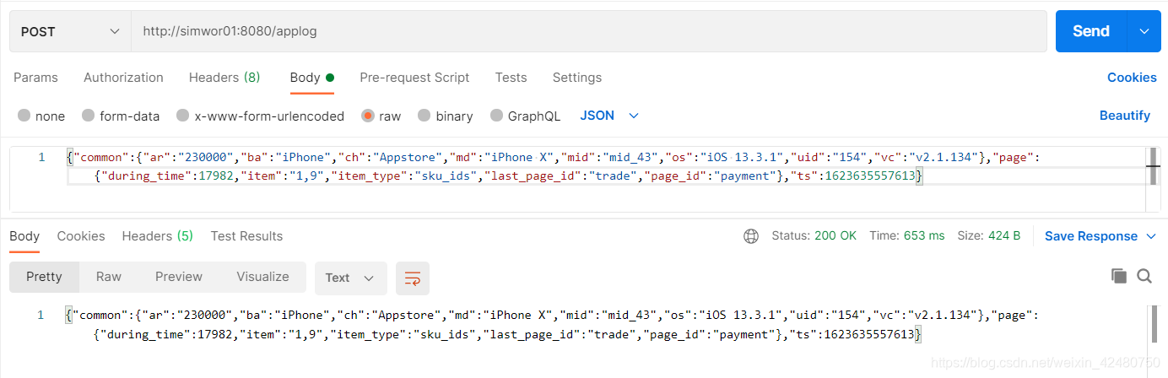The image size is (1168, 378).
Task: Select the raw body radio button
Action: click(367, 116)
